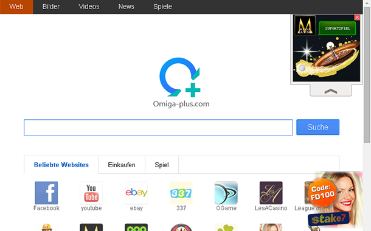Select the Einkaufen tab

122,165
